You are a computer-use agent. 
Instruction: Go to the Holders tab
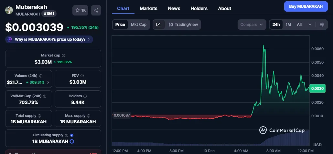pos(199,8)
